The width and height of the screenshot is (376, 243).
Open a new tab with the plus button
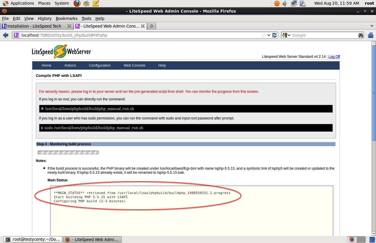(152, 26)
